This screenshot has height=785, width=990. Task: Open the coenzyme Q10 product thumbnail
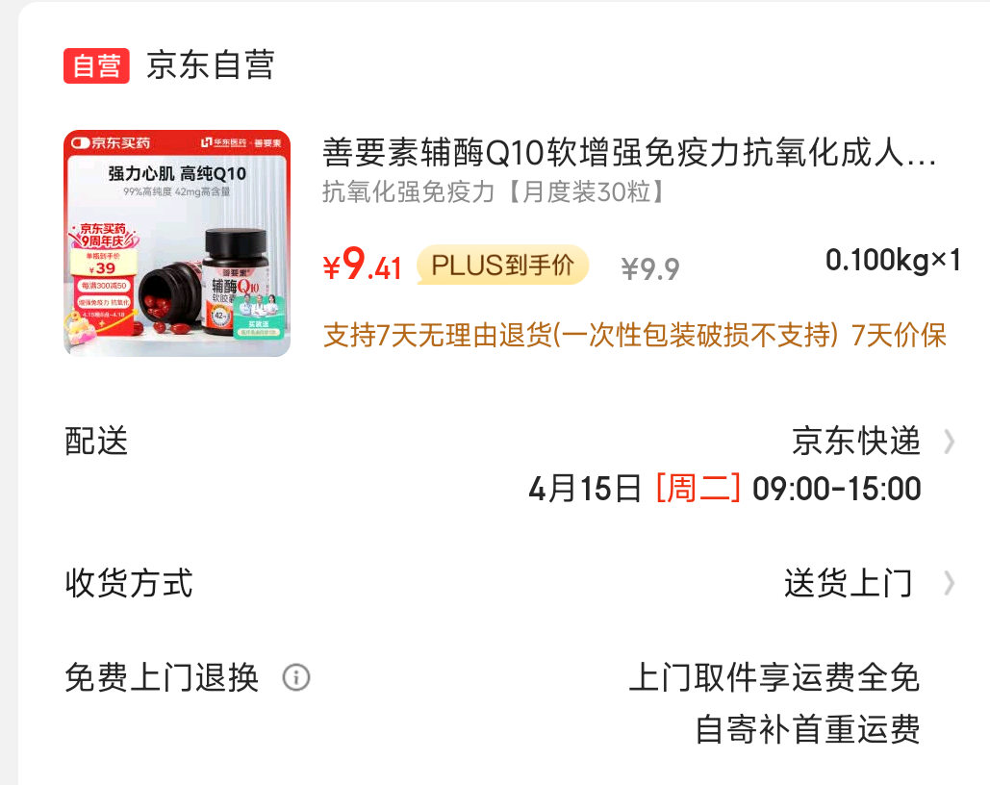pyautogui.click(x=177, y=243)
